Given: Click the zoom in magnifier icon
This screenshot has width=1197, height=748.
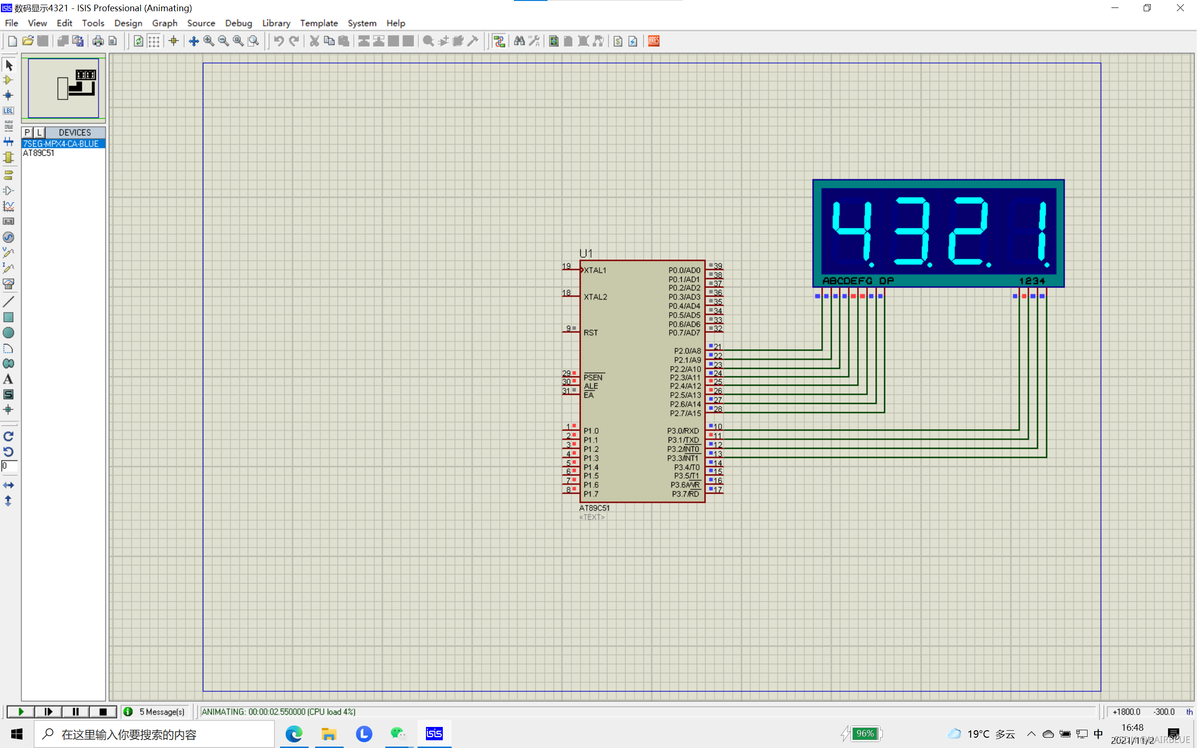Looking at the screenshot, I should point(209,41).
